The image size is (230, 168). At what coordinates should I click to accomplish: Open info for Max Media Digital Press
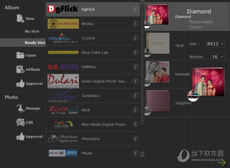[135, 124]
